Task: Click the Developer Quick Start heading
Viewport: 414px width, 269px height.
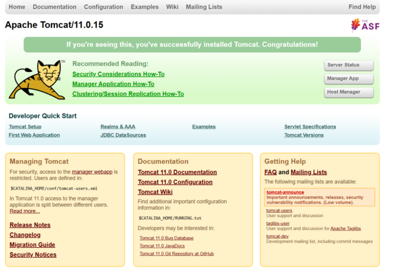Action: coord(43,116)
